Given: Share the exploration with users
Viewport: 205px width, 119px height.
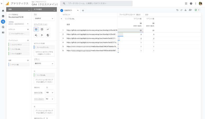Looking at the screenshot, I should [190, 10].
